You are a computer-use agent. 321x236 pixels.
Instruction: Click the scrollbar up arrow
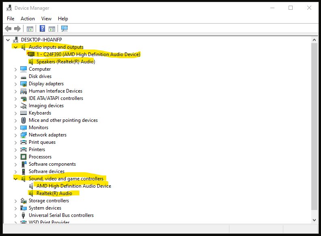314,40
